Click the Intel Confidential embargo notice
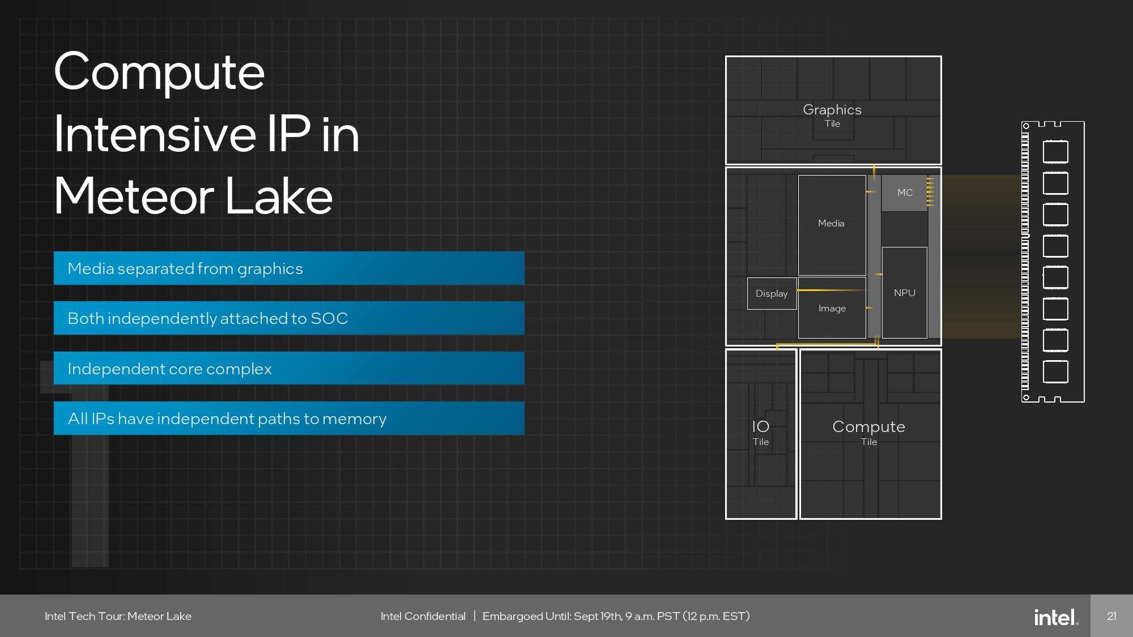 565,616
